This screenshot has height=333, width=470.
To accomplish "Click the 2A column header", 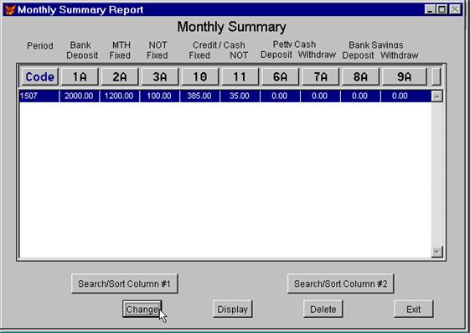I will (120, 77).
